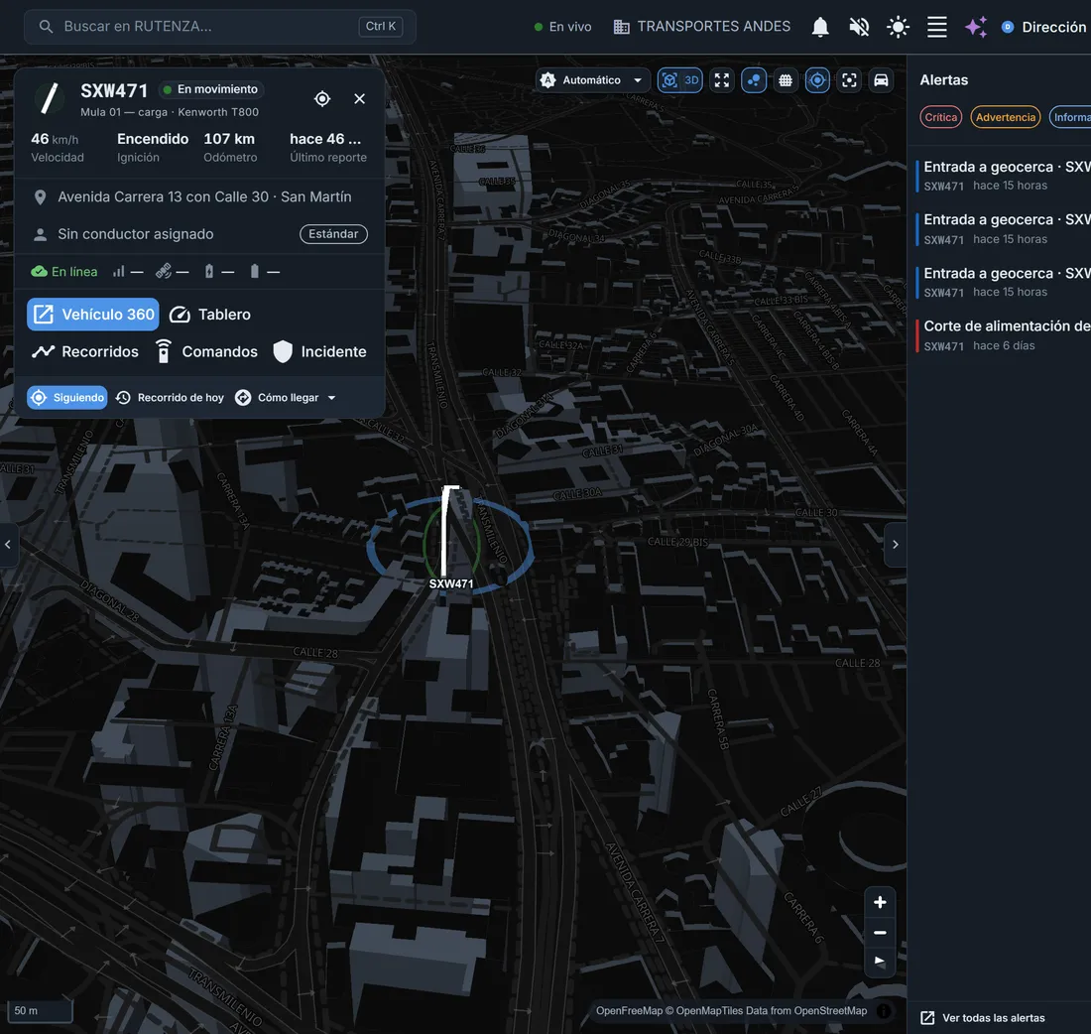
Task: Click the Avenida Carrera 13 address text
Action: pos(204,197)
